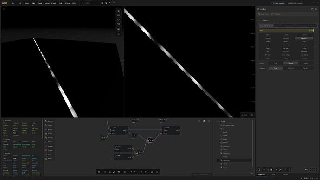Select the Hypotenuse blend mode

286,45
